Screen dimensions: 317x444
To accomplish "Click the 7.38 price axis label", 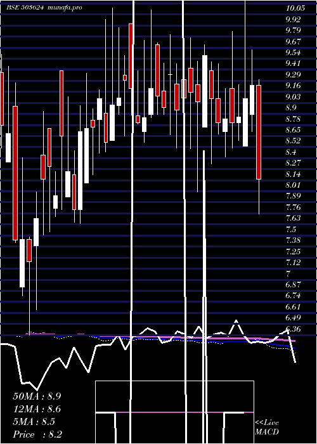I will (x=293, y=240).
